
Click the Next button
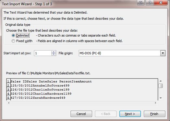click(130, 114)
